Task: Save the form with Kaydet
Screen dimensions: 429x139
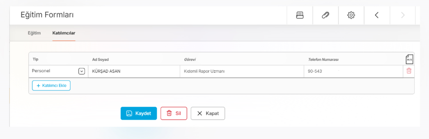Action: coord(139,113)
